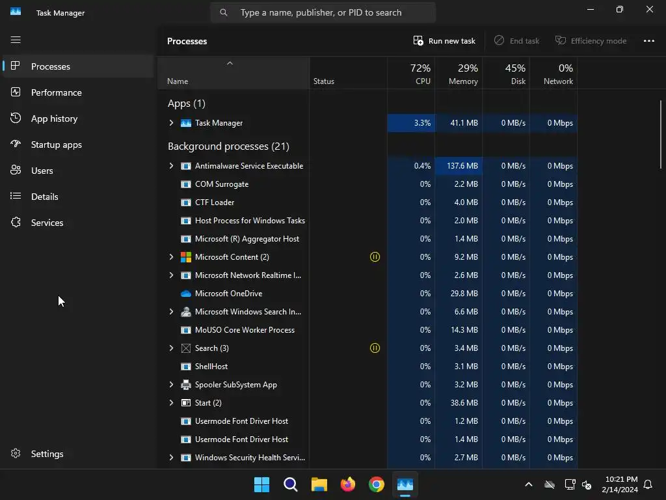Open File Explorer from the taskbar

click(x=319, y=484)
